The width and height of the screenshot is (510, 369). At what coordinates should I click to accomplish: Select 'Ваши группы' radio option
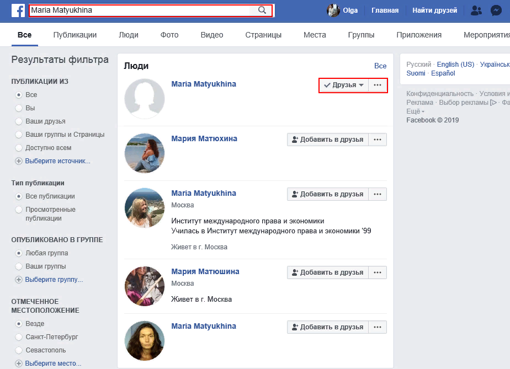pyautogui.click(x=19, y=266)
